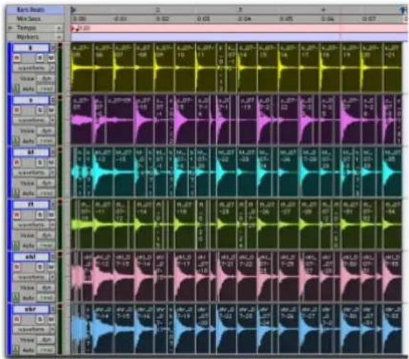
Task: Click the add button on the Tempo ruler
Action: point(59,28)
